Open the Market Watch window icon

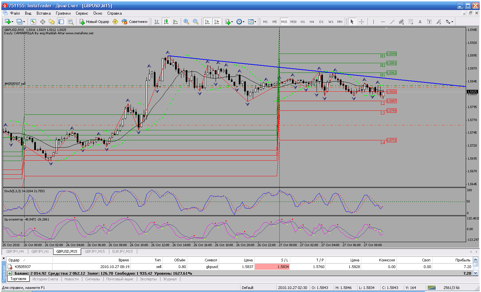33,22
